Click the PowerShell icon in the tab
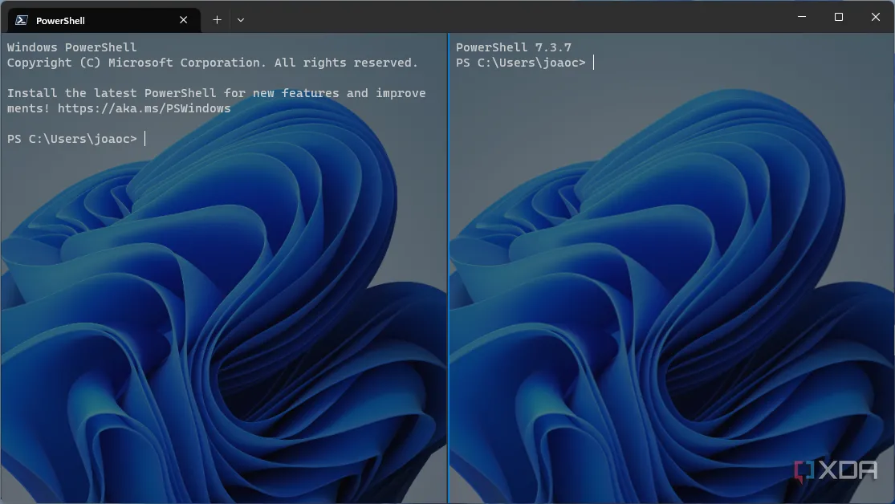 tap(22, 20)
